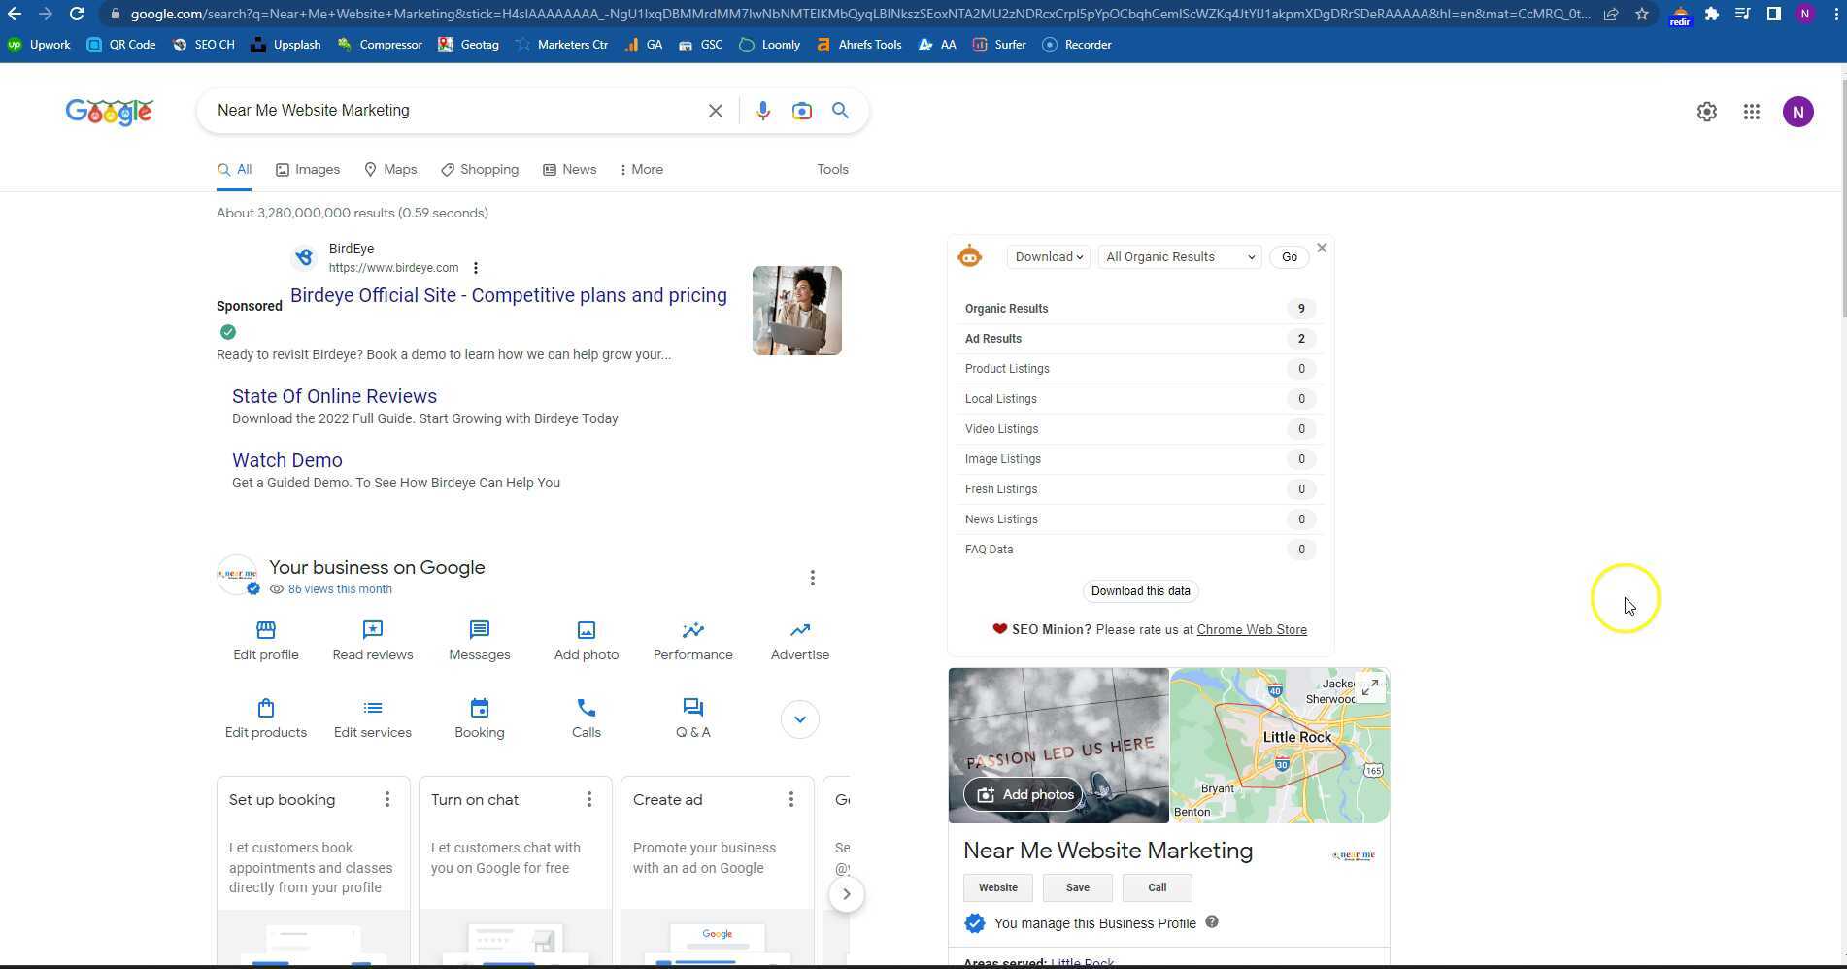Click the Ahrefs Tools bookmark icon
Image resolution: width=1847 pixels, height=969 pixels.
pyautogui.click(x=823, y=44)
